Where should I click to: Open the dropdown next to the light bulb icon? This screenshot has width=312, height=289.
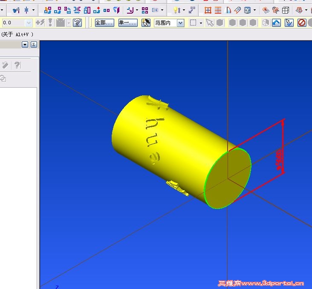coord(184,10)
